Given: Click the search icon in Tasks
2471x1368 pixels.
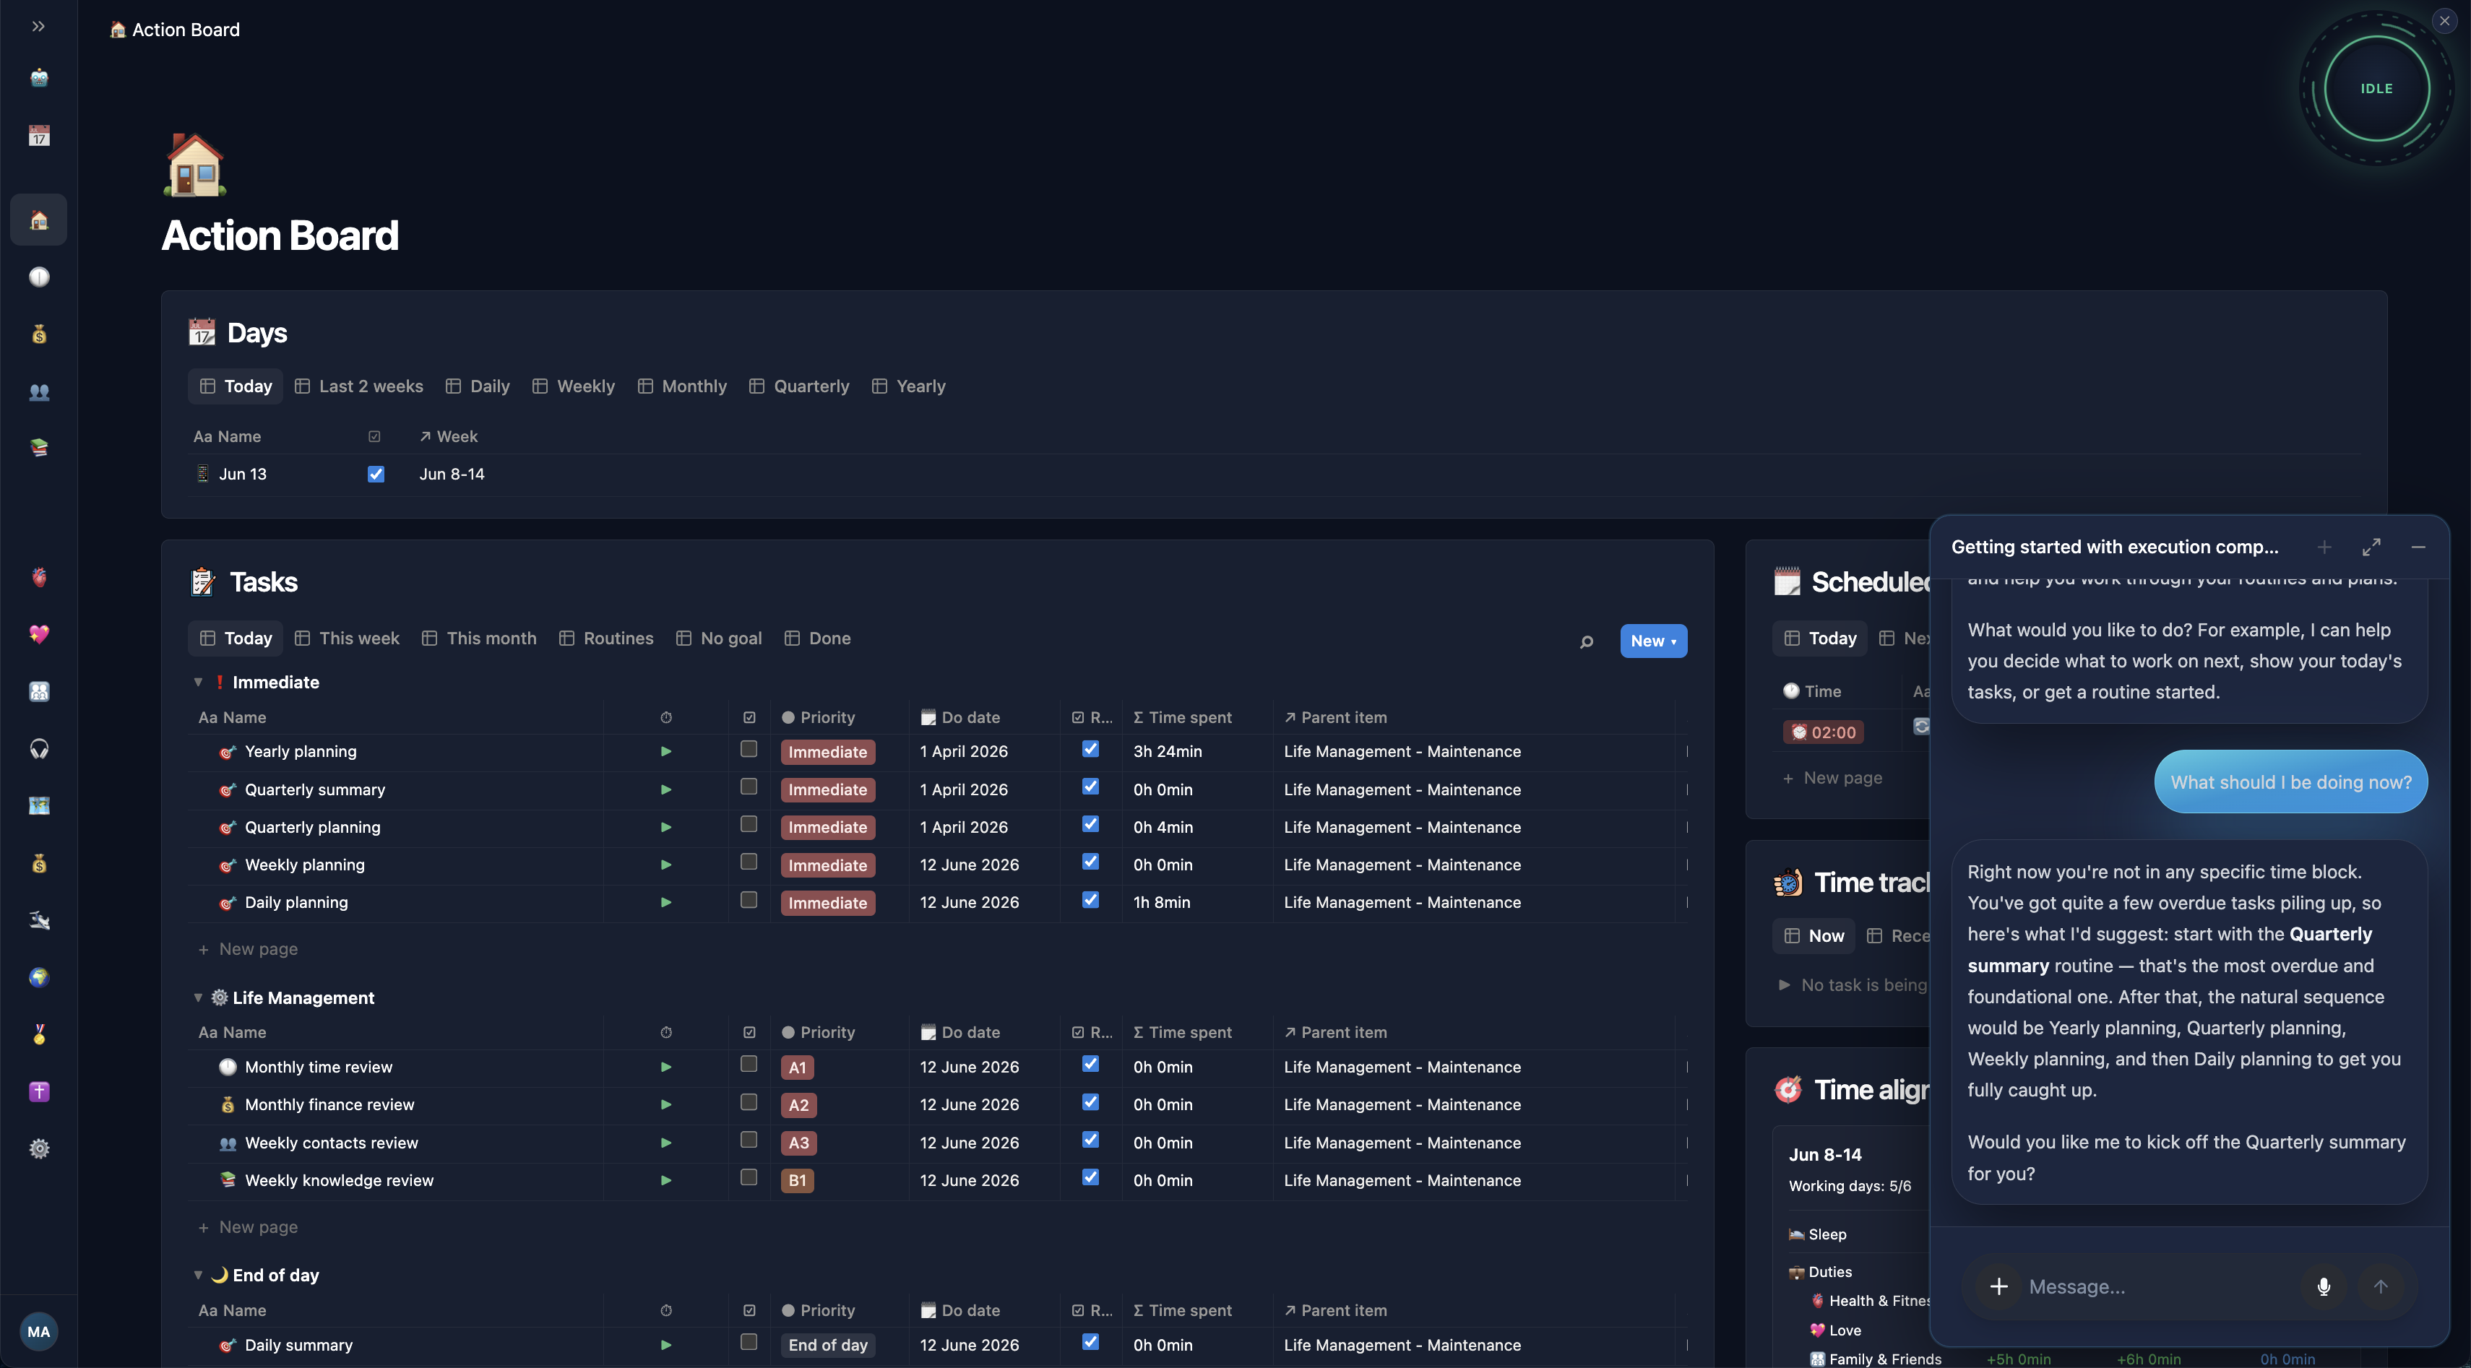Looking at the screenshot, I should pos(1587,641).
